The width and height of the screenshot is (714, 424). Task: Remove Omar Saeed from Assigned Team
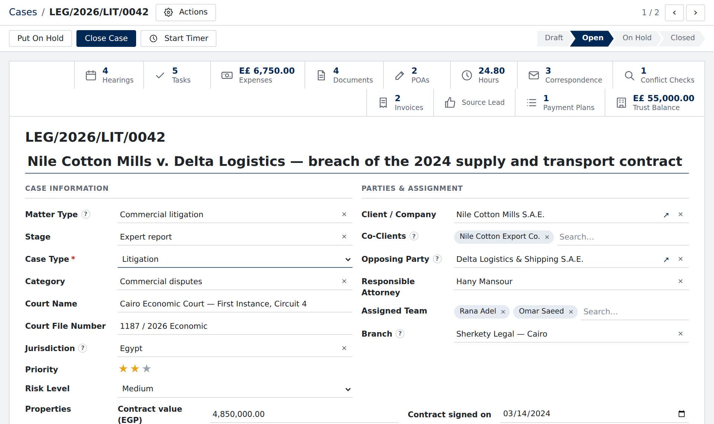[x=571, y=312]
